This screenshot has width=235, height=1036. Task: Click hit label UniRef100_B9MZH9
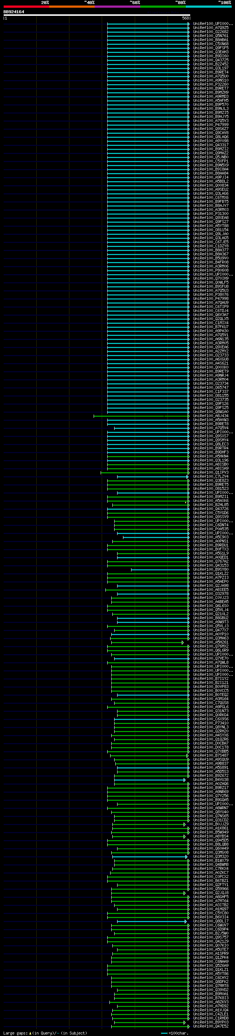point(210,93)
